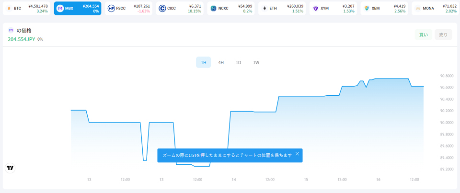Viewport: 460px width, 193px height.
Task: Click the date 16 axis label
Action: click(x=379, y=180)
